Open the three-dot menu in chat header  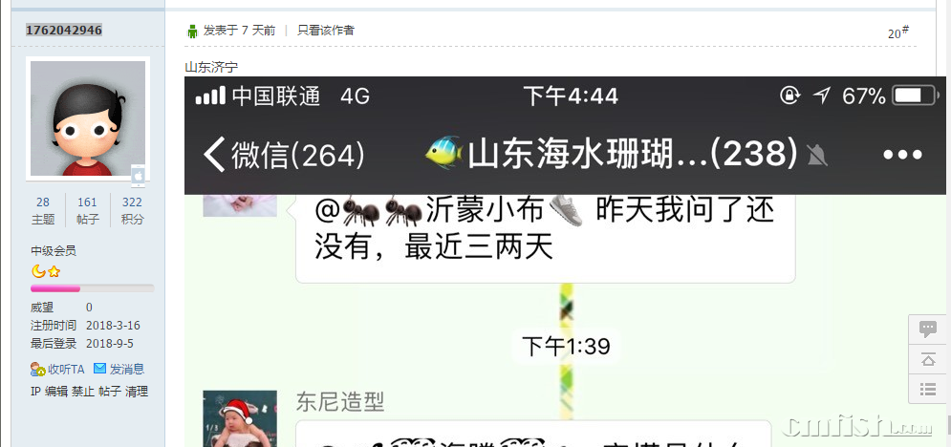(902, 155)
